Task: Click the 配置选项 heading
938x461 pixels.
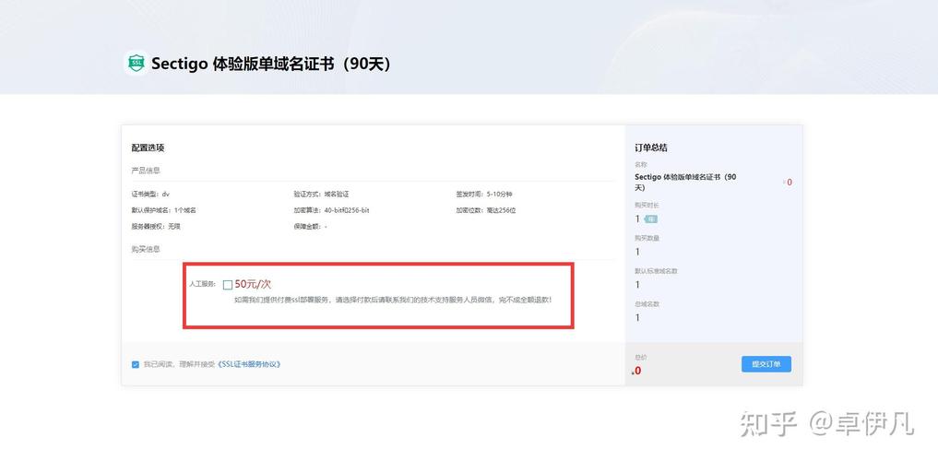Action: click(148, 148)
